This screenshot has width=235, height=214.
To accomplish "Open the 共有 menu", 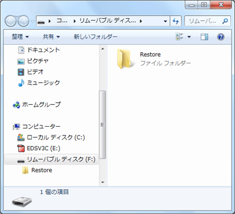I will pyautogui.click(x=51, y=37).
